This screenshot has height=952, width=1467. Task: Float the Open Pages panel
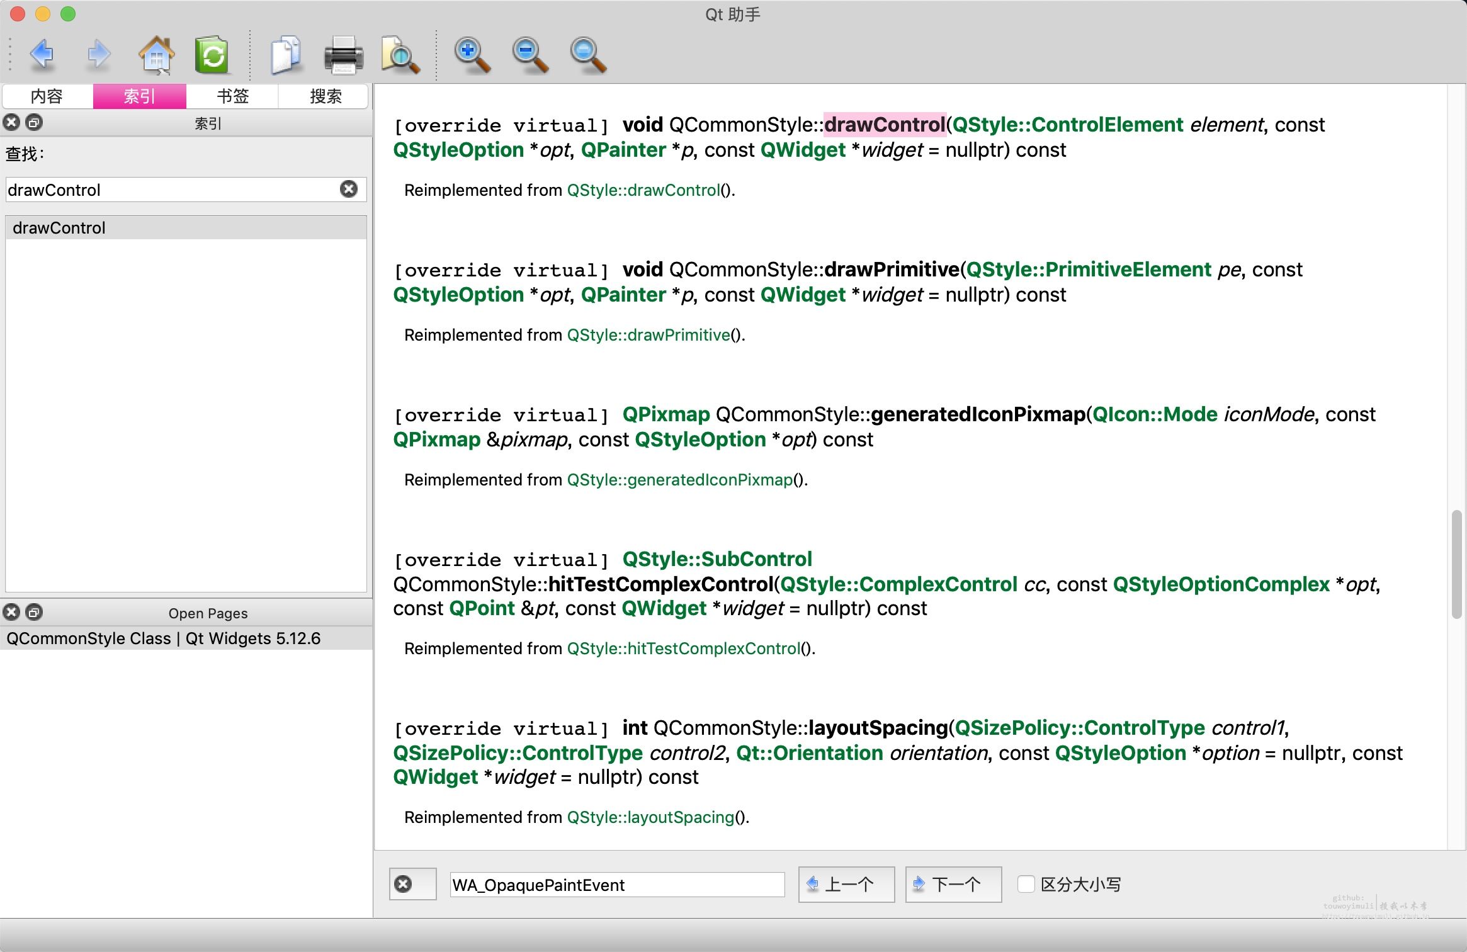34,612
